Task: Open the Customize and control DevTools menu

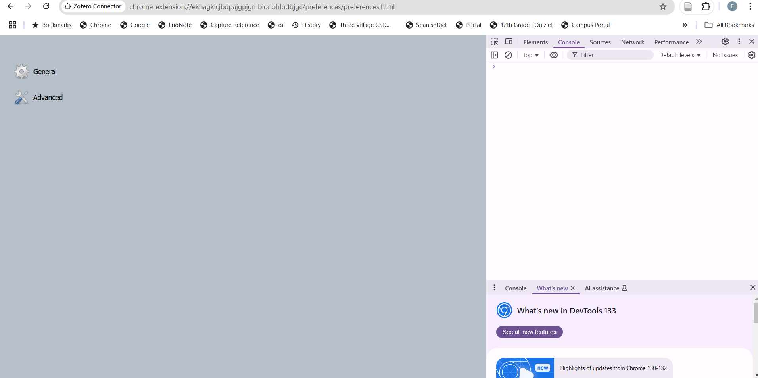Action: click(739, 42)
